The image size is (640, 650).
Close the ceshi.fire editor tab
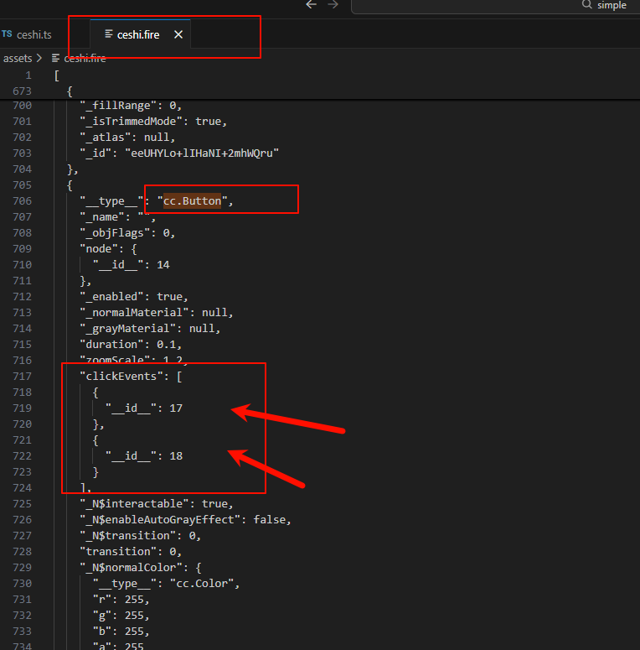pos(178,34)
